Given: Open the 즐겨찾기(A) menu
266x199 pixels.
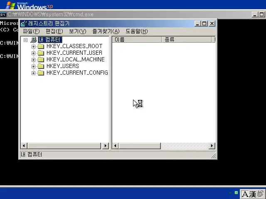Looking at the screenshot, I should 106,32.
